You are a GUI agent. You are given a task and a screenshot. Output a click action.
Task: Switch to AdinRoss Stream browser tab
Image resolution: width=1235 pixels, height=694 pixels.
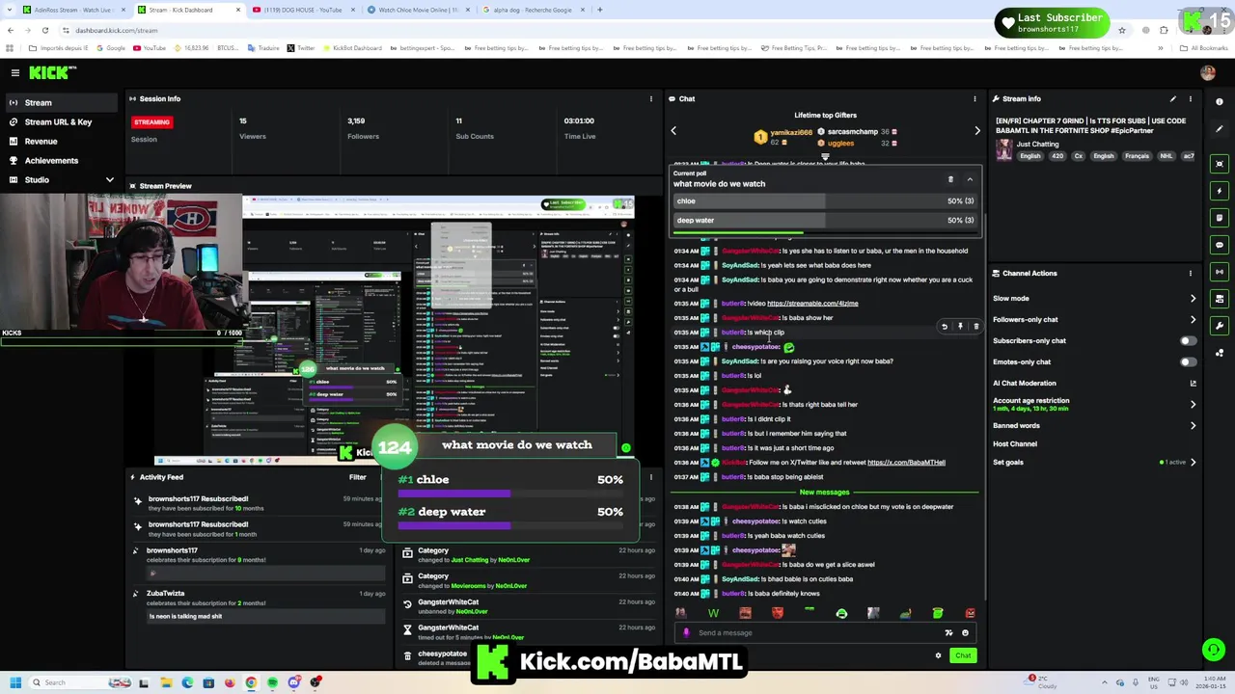(x=72, y=10)
